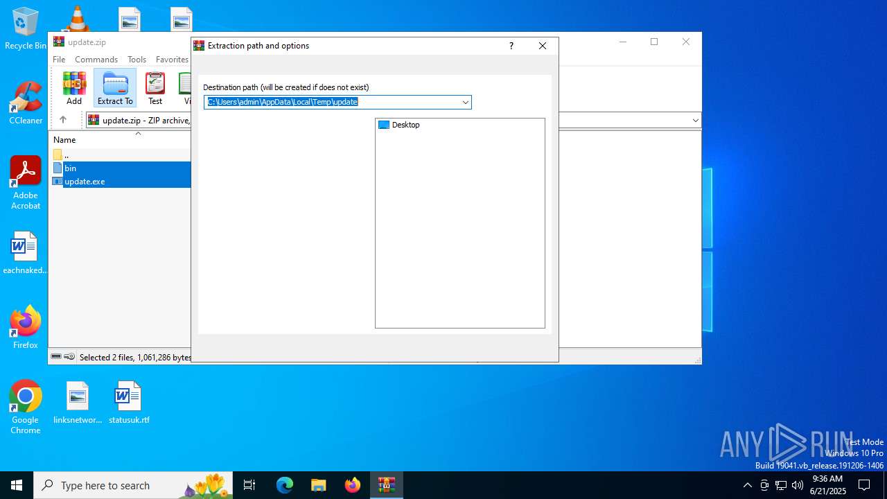Open Firefox desktop shortcut
887x499 pixels.
pyautogui.click(x=26, y=327)
